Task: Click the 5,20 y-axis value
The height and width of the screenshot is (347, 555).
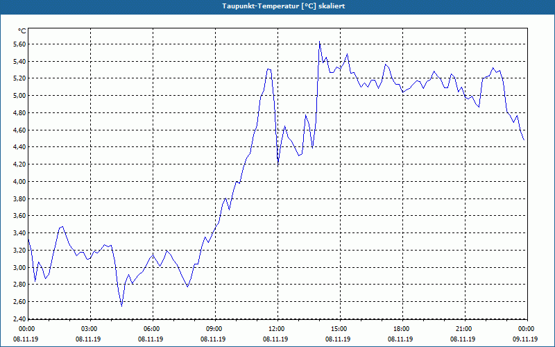Action: tap(20, 78)
